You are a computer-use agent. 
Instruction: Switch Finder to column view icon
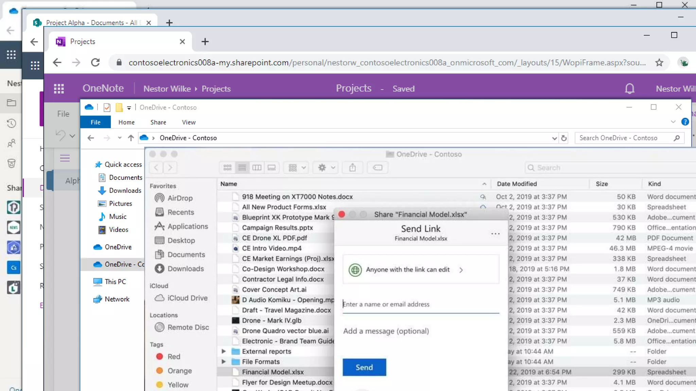257,168
